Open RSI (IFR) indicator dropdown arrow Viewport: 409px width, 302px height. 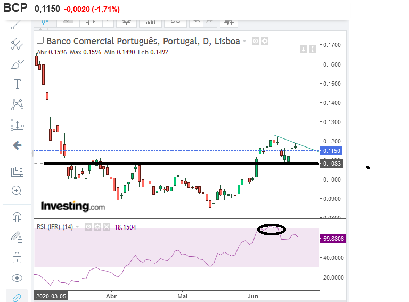pos(77,227)
